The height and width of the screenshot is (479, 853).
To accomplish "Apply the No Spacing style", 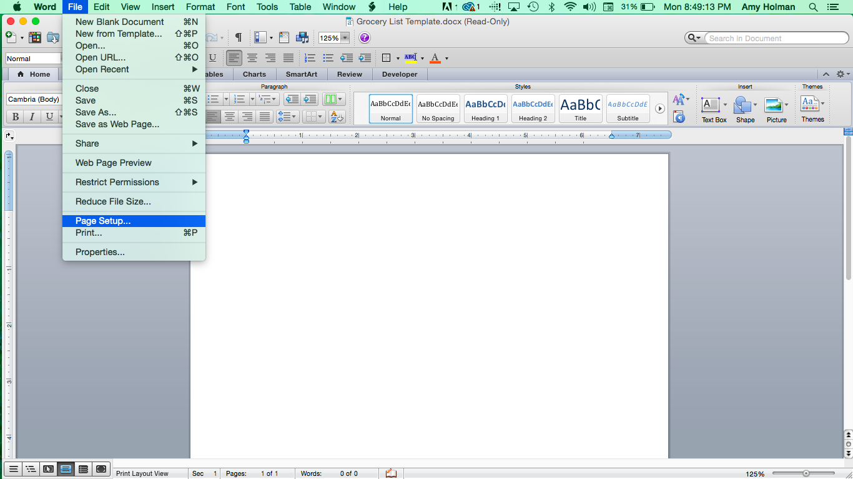I will pyautogui.click(x=438, y=109).
